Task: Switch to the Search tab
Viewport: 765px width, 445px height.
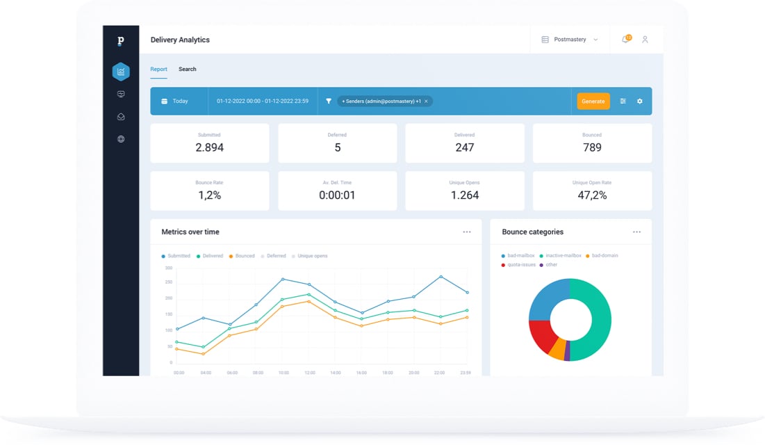Action: click(188, 70)
